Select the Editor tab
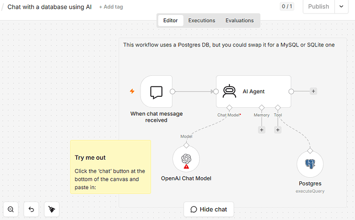This screenshot has height=220, width=355. (170, 21)
